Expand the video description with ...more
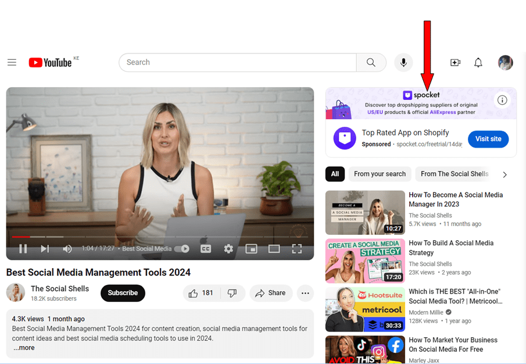The height and width of the screenshot is (364, 526). point(23,347)
